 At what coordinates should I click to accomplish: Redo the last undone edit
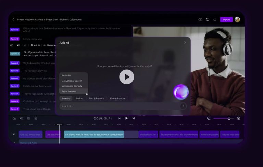pos(215,20)
